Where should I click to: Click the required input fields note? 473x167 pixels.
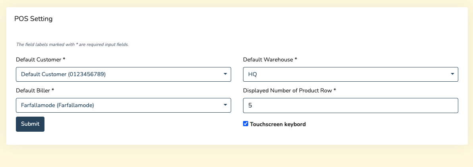72,44
